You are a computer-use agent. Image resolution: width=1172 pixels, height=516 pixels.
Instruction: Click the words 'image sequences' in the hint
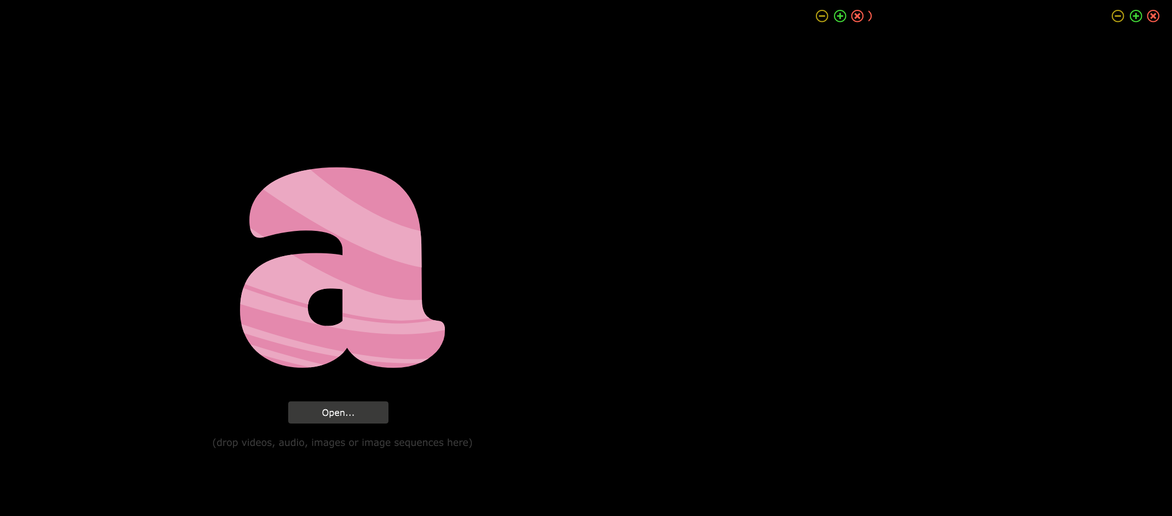[402, 443]
